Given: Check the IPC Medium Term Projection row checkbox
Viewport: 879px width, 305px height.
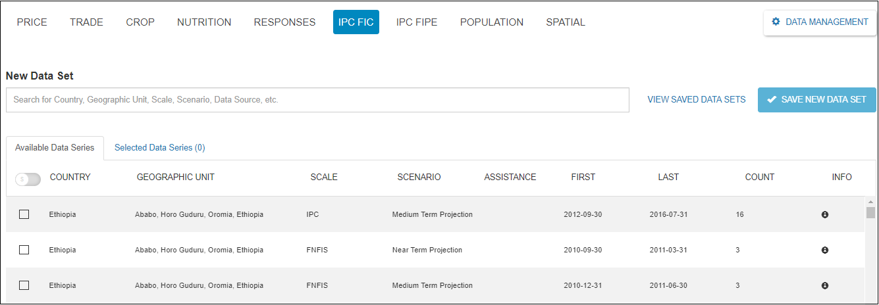Looking at the screenshot, I should [24, 214].
